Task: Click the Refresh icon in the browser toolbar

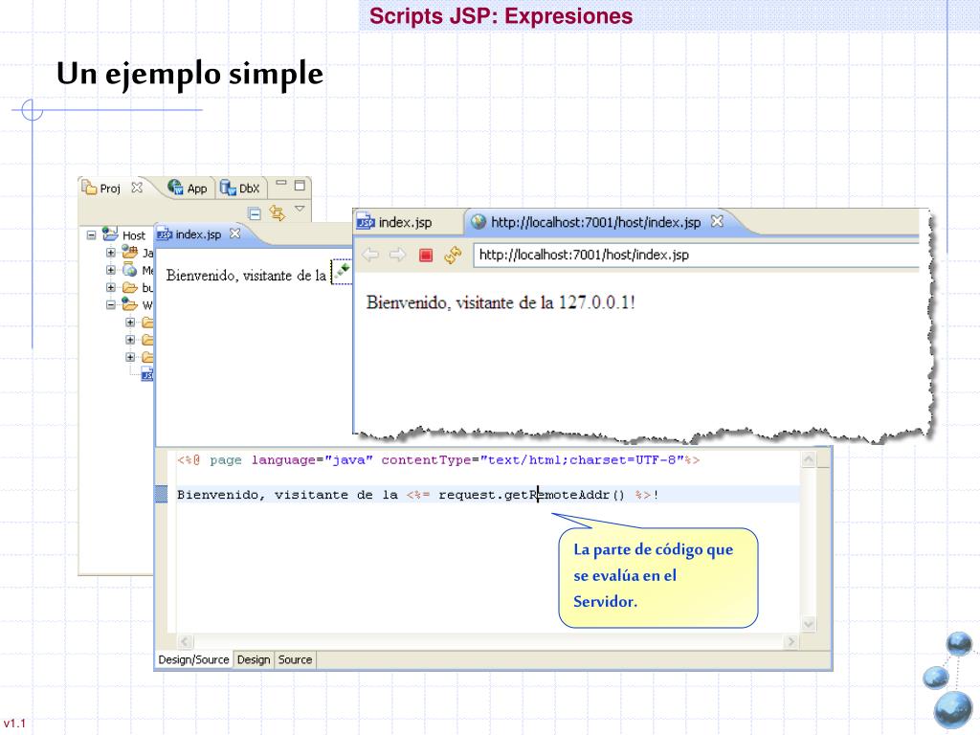Action: coord(453,255)
